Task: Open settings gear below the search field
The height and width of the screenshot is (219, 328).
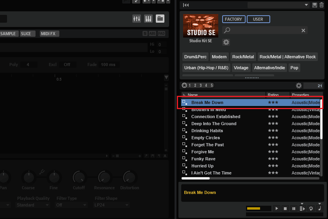Action: click(x=226, y=42)
